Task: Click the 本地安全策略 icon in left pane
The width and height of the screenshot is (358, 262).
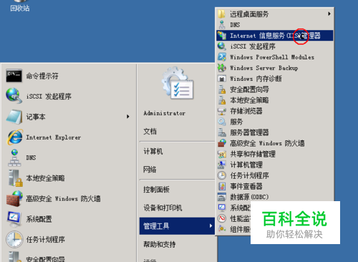Action: point(15,178)
